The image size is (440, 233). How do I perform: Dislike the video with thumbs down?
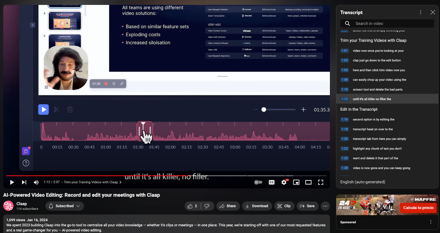point(207,206)
